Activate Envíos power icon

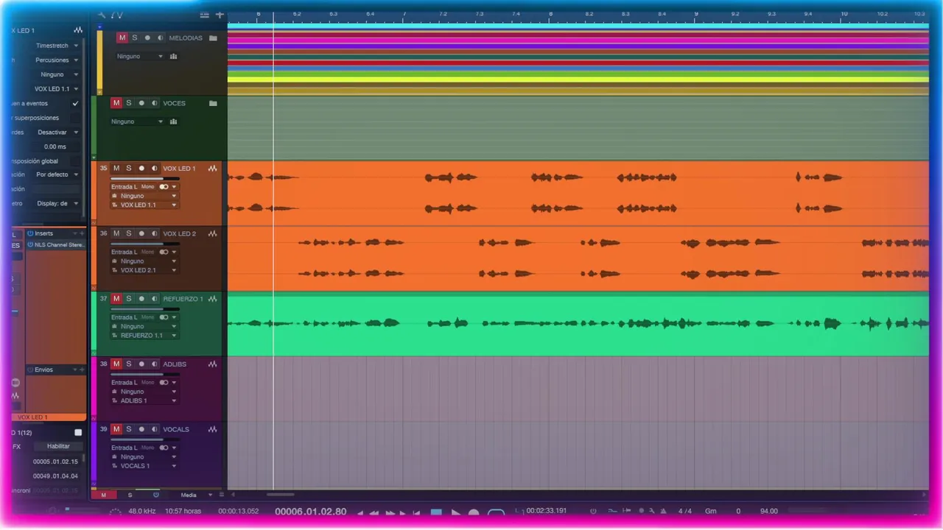point(30,370)
